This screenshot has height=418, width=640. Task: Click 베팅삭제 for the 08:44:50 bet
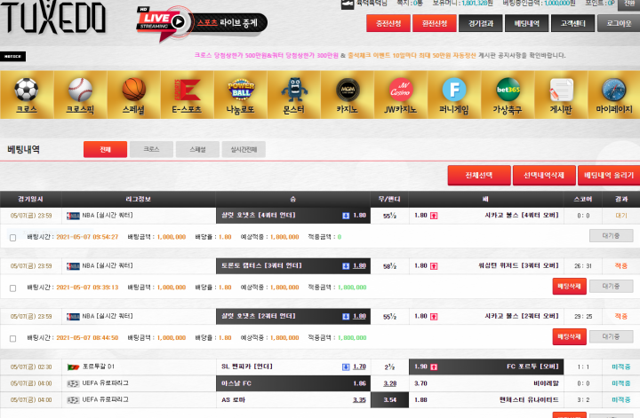570,337
